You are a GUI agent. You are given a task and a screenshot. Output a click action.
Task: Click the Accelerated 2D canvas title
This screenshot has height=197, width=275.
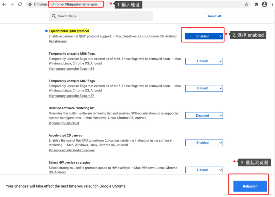pyautogui.click(x=65, y=135)
